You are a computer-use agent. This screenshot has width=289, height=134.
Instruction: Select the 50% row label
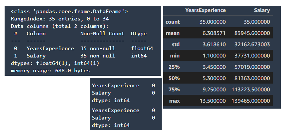tap(174, 78)
